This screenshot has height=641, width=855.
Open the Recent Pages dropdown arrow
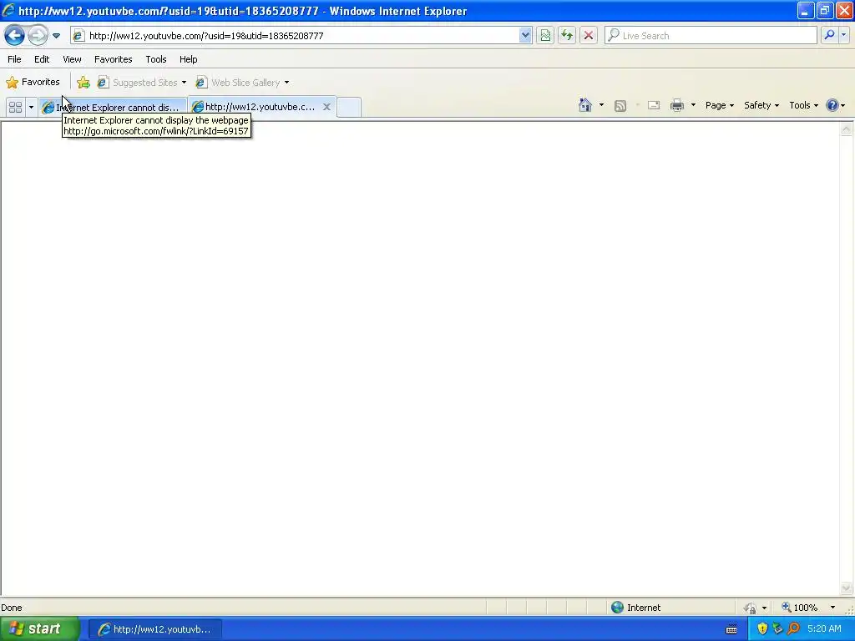click(x=56, y=36)
